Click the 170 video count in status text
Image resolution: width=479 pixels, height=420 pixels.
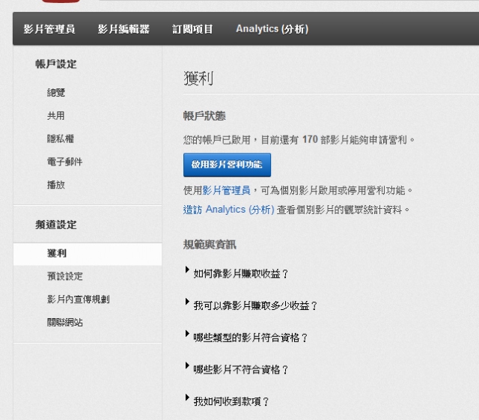point(310,140)
